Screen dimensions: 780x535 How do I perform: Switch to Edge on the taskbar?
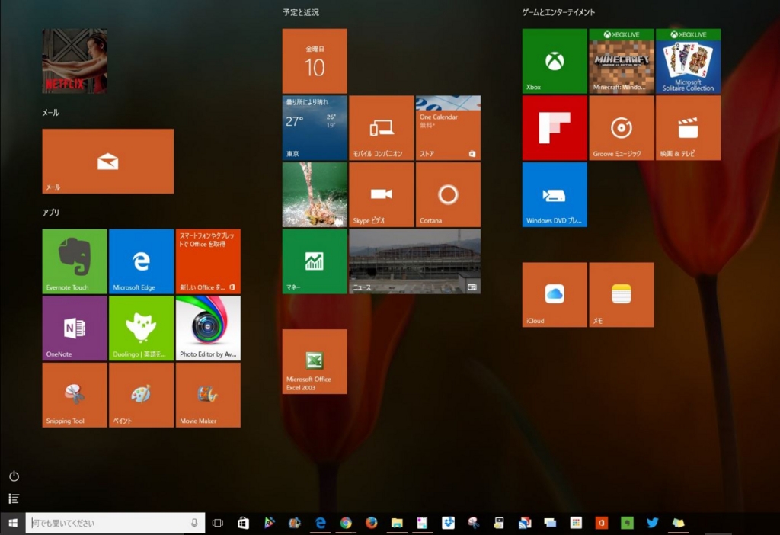point(321,523)
